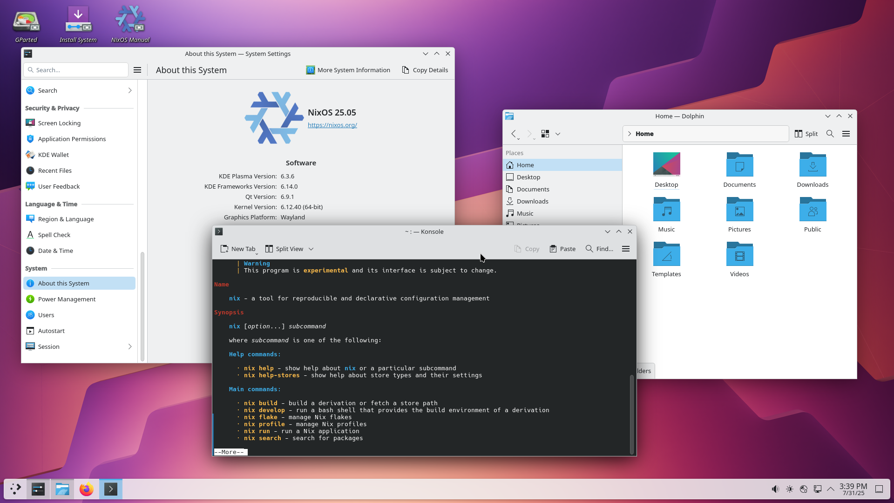This screenshot has width=894, height=503.
Task: Click the System Settings sidebar scrollbar
Action: (x=142, y=306)
